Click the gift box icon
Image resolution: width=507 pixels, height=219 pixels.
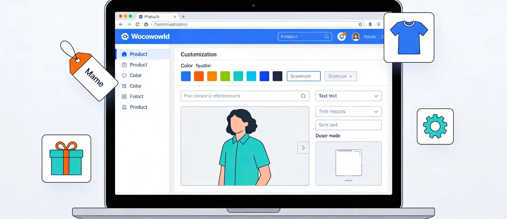tap(66, 159)
